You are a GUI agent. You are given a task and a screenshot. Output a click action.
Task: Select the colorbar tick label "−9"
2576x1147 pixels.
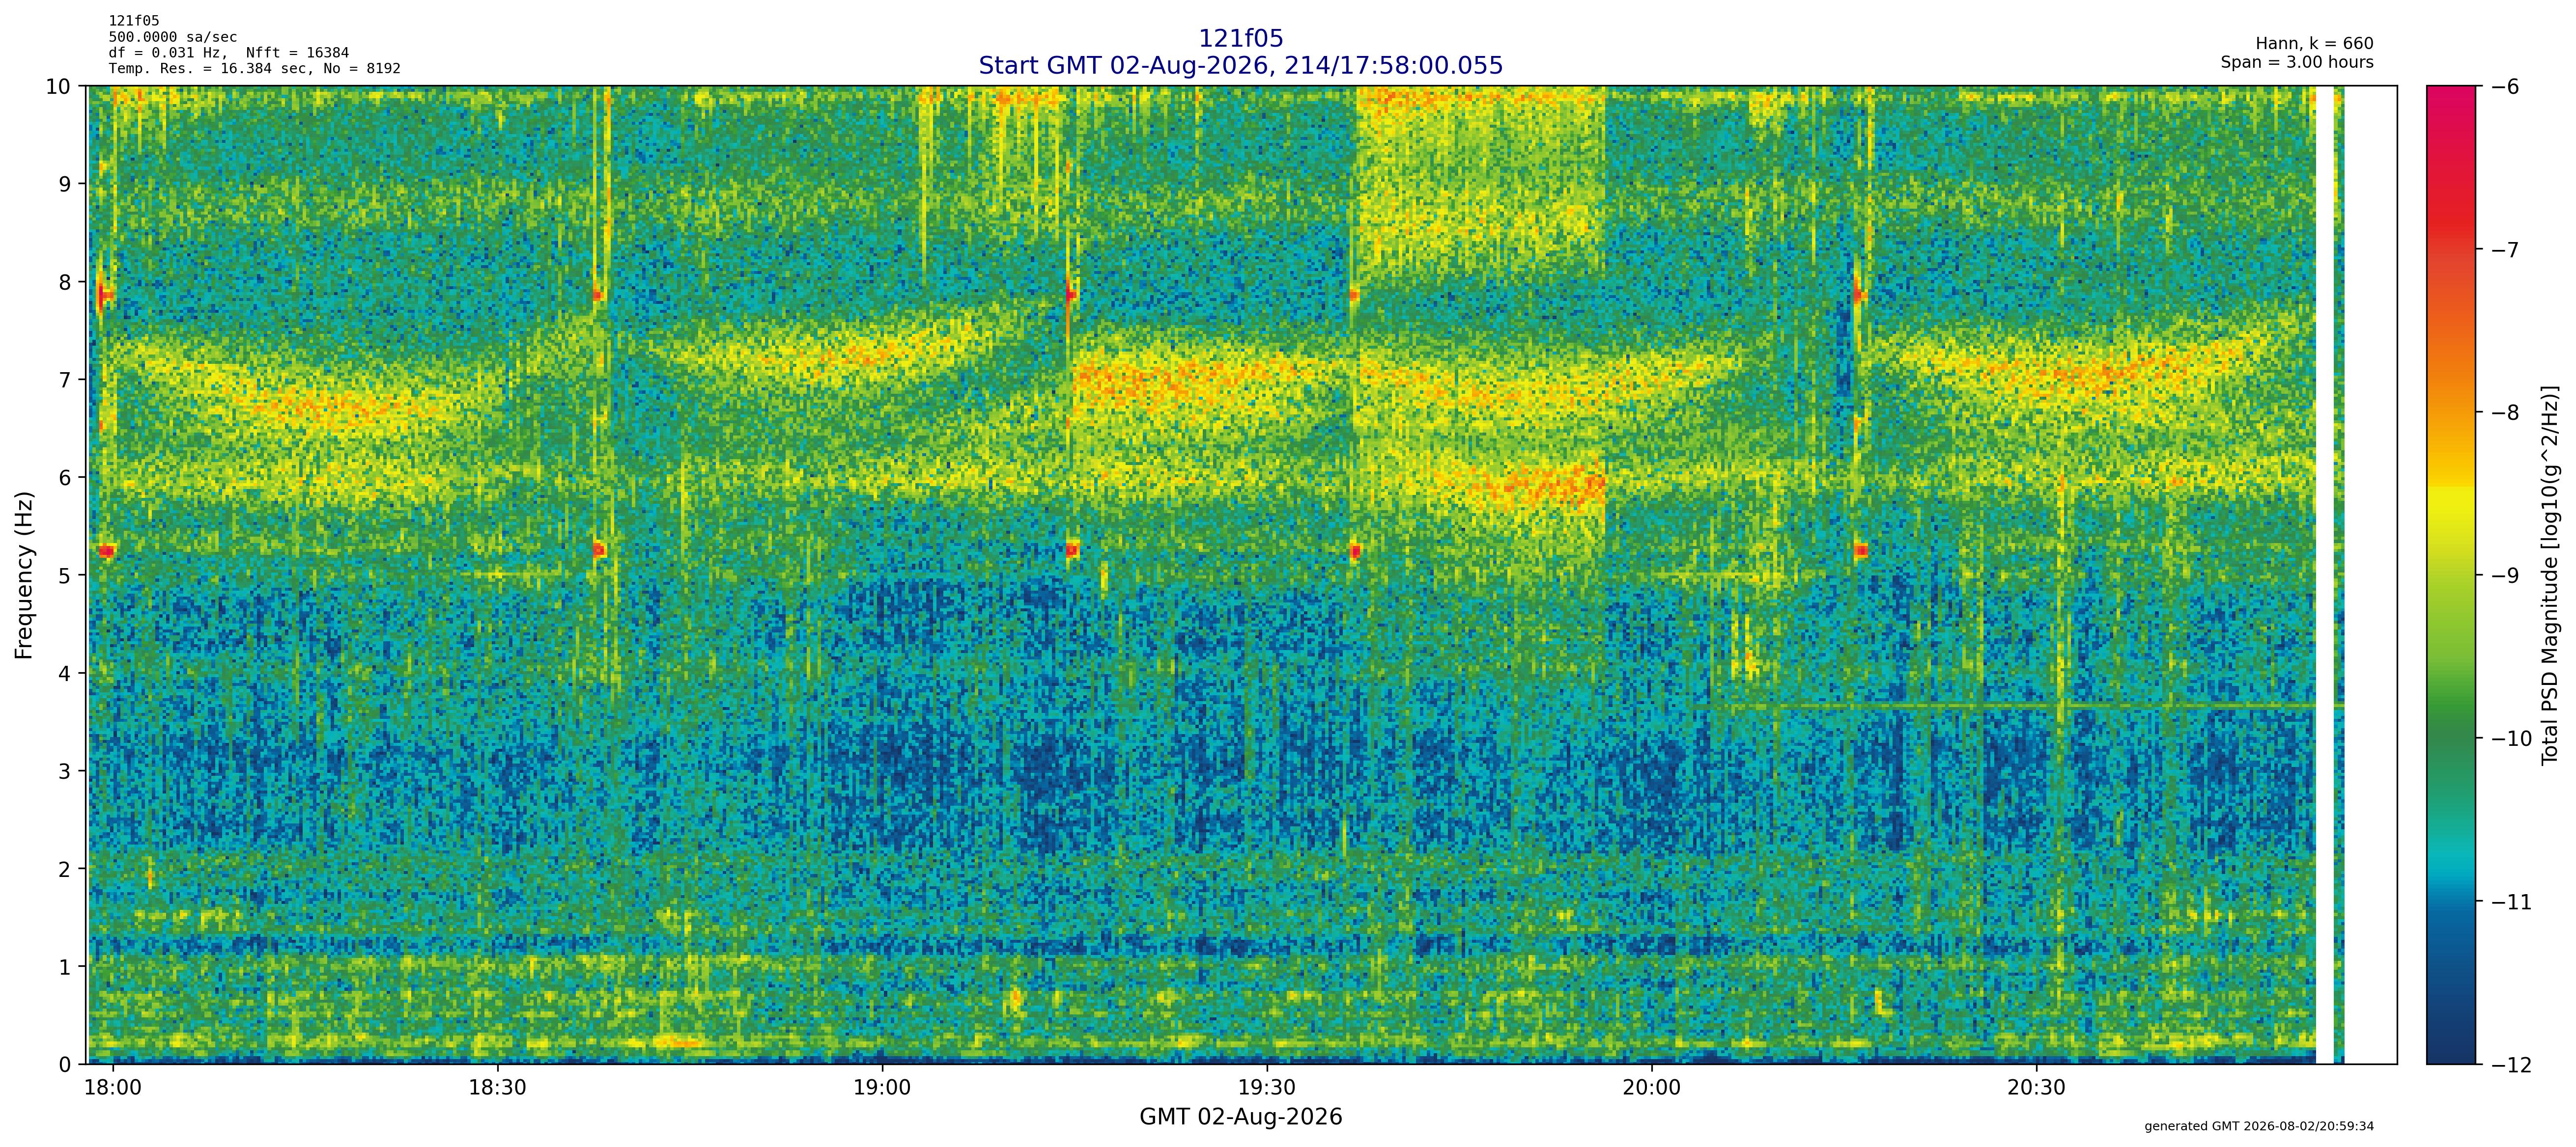point(2504,575)
